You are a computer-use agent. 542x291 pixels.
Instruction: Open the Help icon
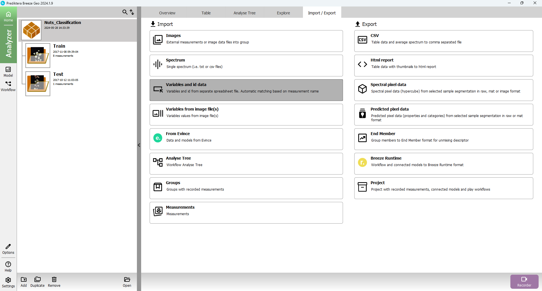click(x=8, y=266)
